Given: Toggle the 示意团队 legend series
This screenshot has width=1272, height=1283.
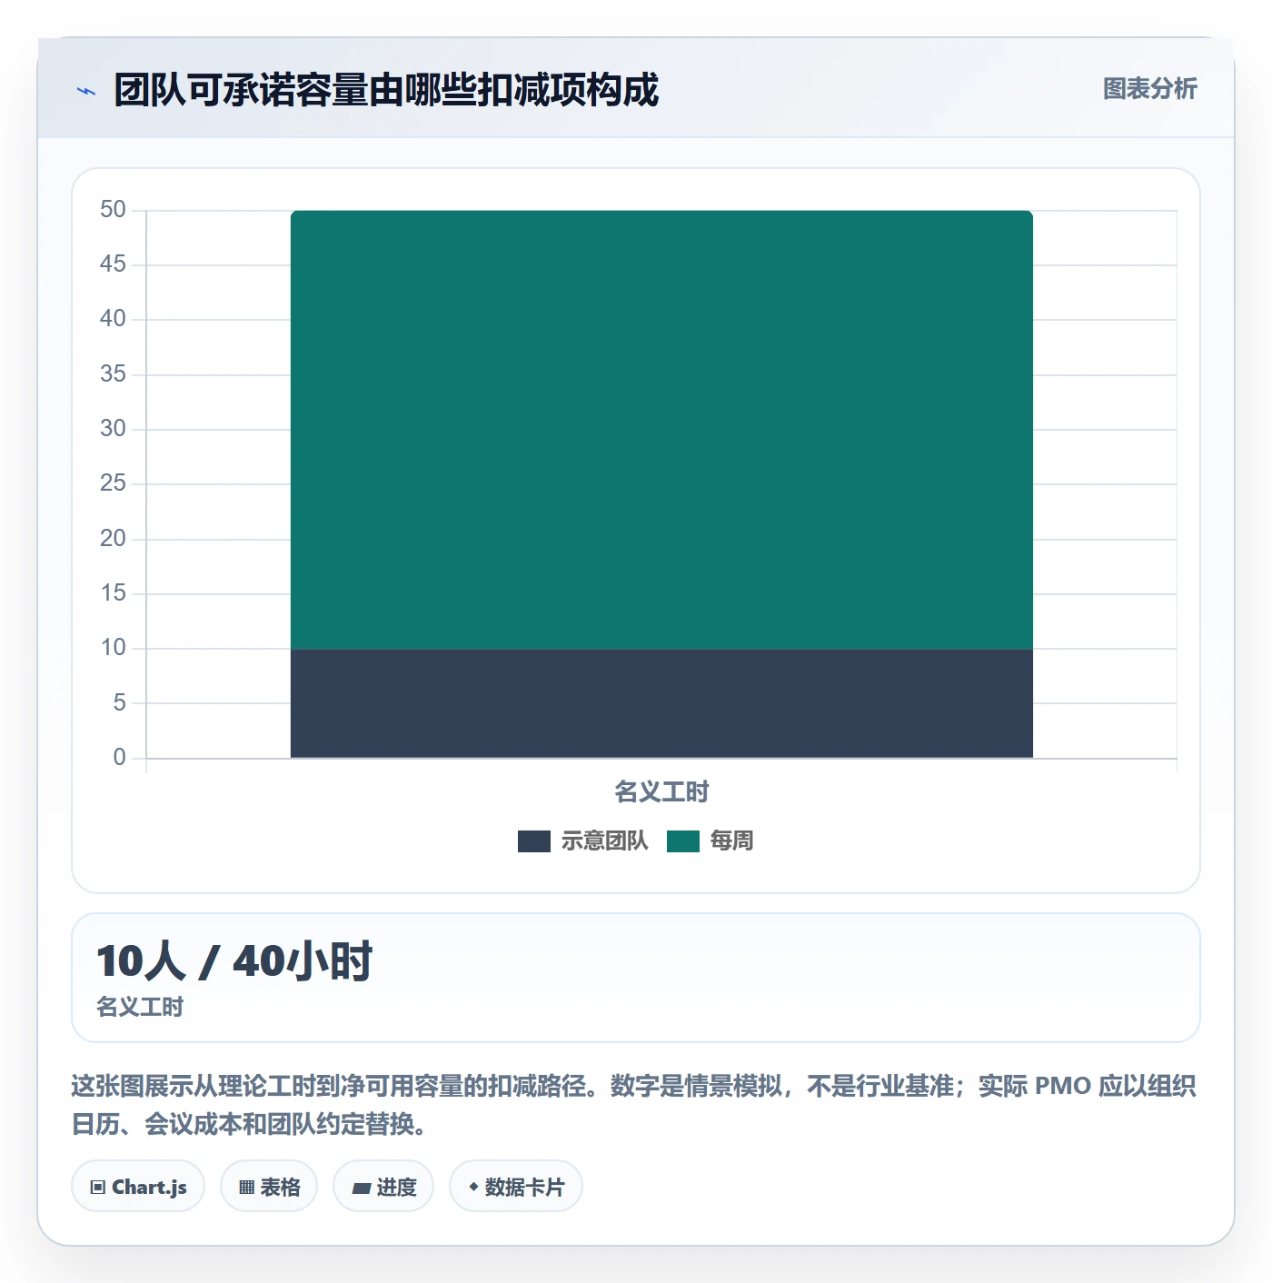Looking at the screenshot, I should pos(583,841).
